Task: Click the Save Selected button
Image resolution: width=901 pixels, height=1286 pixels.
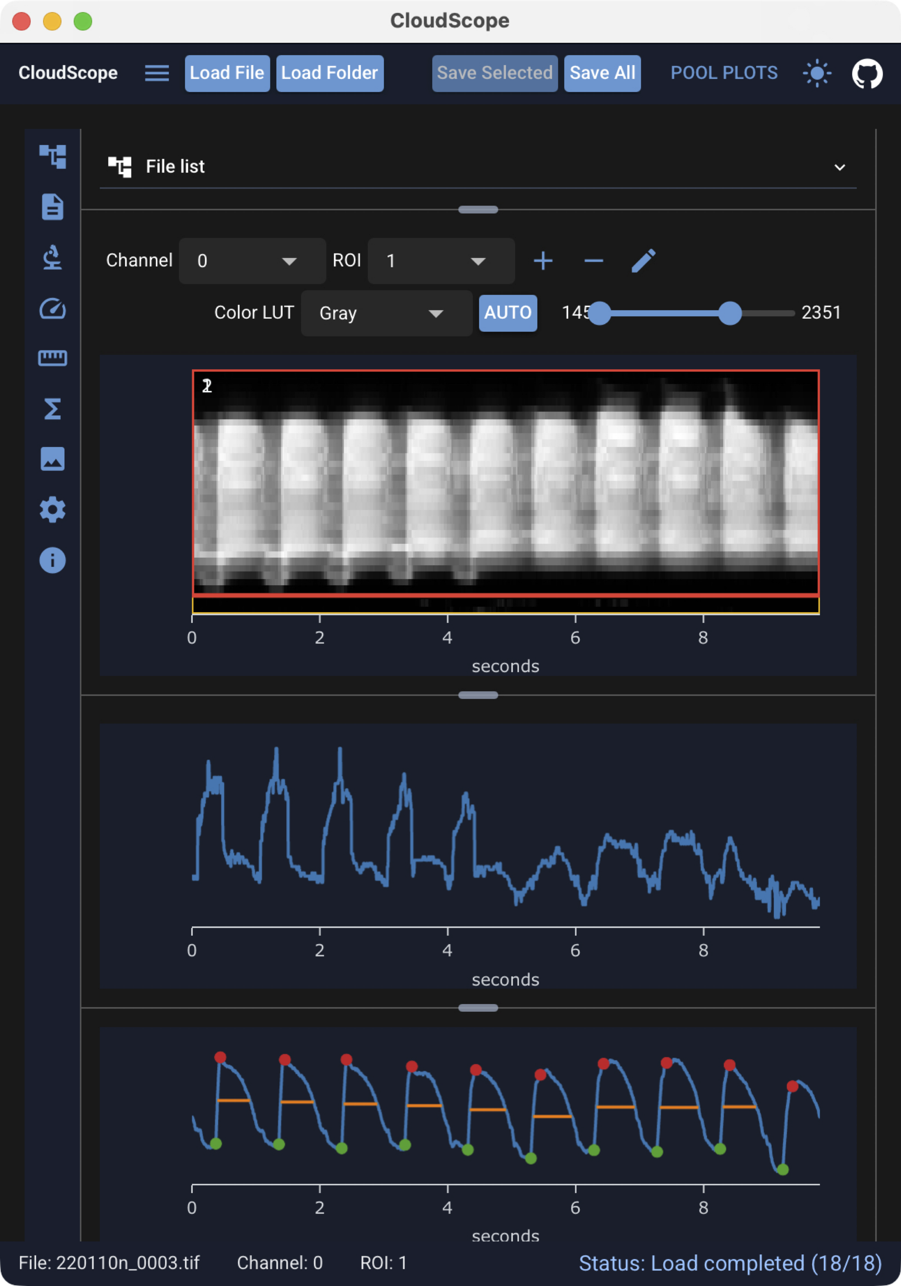Action: 495,73
